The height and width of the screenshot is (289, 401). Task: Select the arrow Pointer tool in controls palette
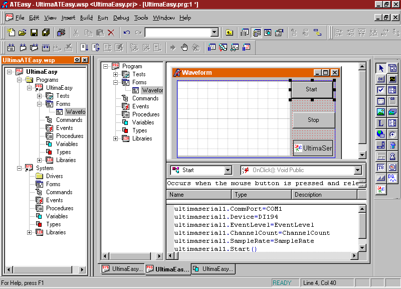tap(381, 68)
